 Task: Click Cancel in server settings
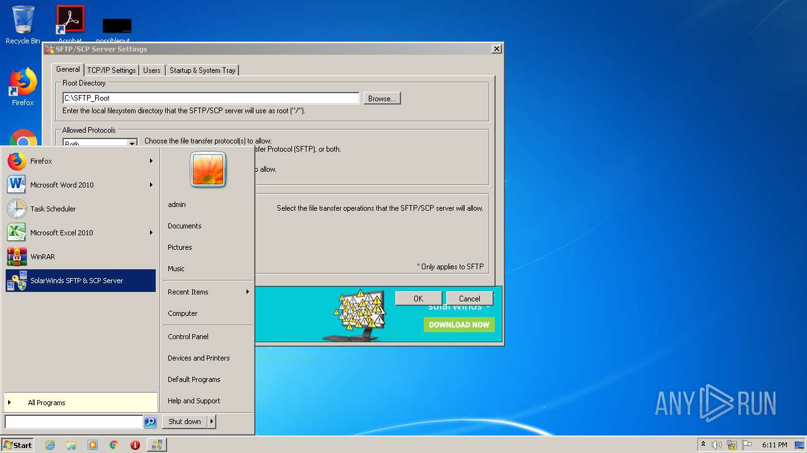[470, 299]
